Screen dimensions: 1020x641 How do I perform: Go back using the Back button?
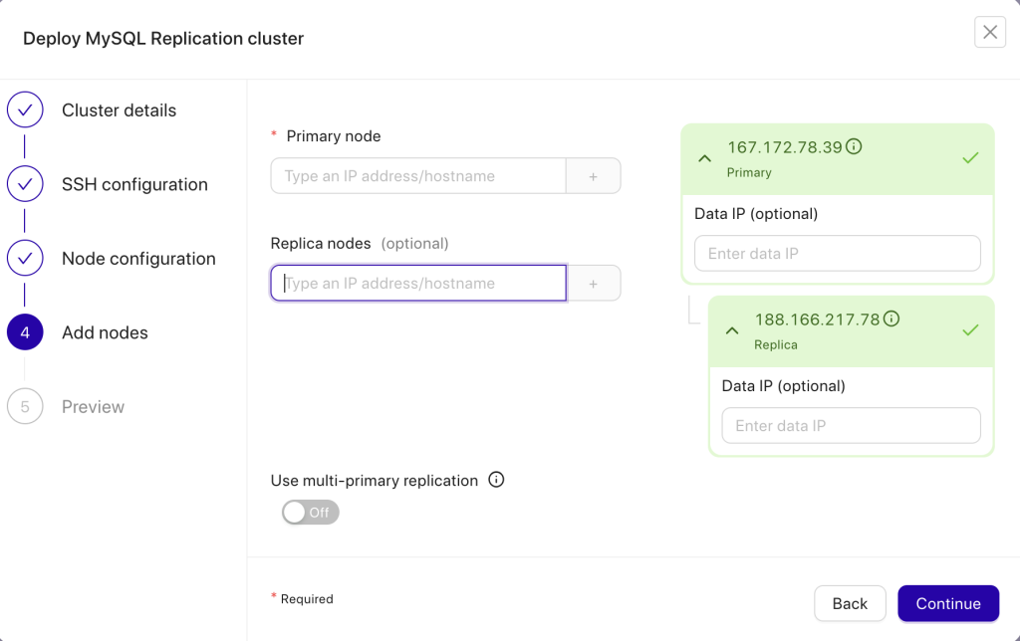pos(850,603)
